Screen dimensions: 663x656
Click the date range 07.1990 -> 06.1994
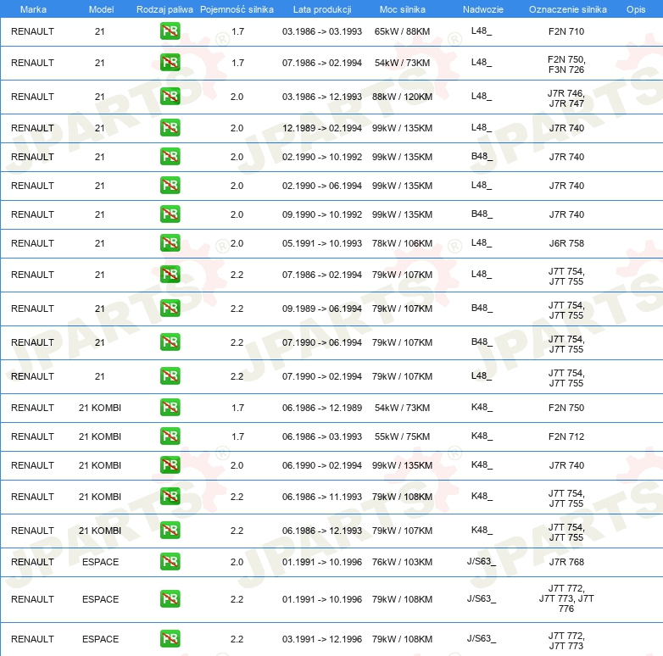click(x=322, y=342)
